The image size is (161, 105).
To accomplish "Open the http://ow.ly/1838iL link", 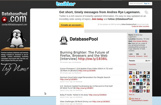I will tap(93, 59).
